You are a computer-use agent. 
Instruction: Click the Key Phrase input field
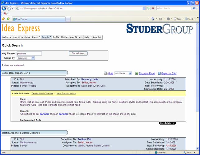(29, 53)
